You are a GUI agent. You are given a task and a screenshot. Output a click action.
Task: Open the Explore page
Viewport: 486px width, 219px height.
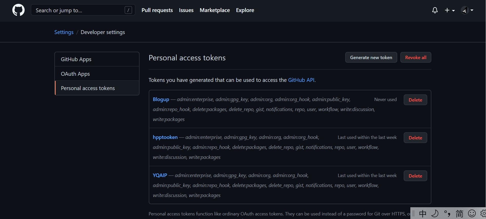click(x=245, y=10)
